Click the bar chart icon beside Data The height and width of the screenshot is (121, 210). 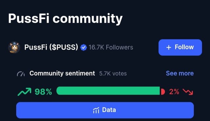(96, 110)
